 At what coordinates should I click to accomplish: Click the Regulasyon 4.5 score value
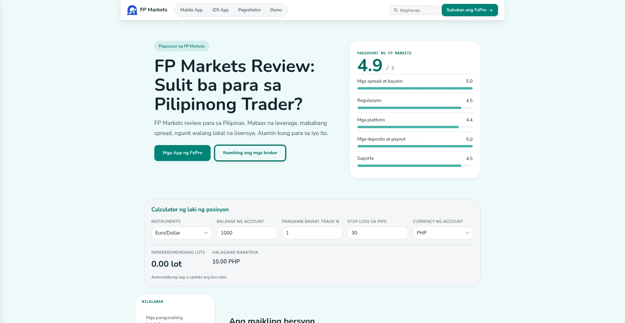click(469, 101)
